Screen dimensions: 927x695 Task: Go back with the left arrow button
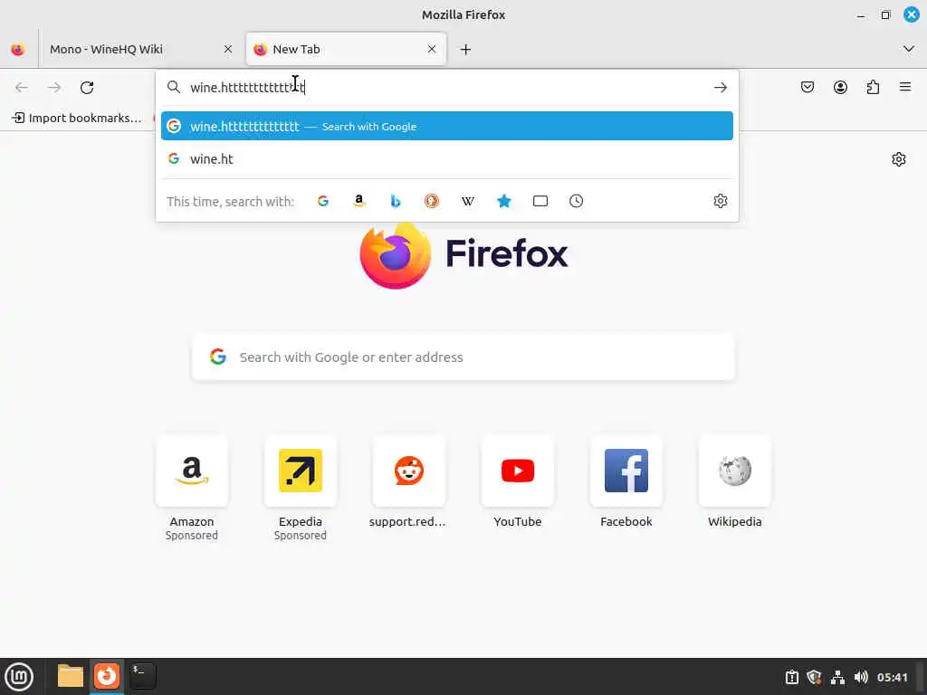(22, 88)
